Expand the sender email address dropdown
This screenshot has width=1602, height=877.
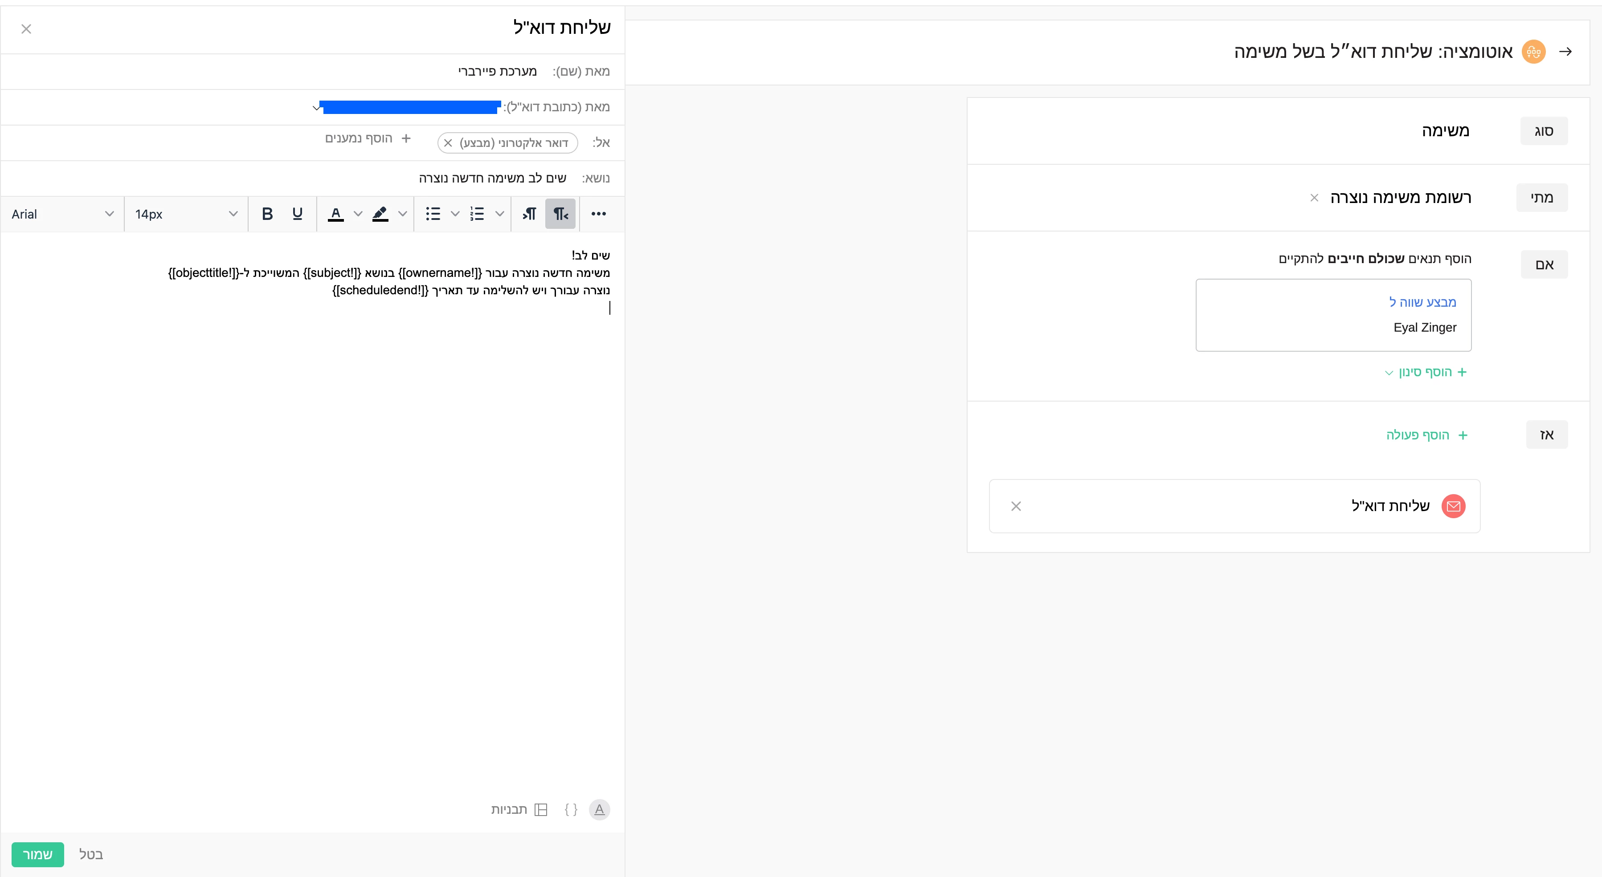click(x=317, y=108)
